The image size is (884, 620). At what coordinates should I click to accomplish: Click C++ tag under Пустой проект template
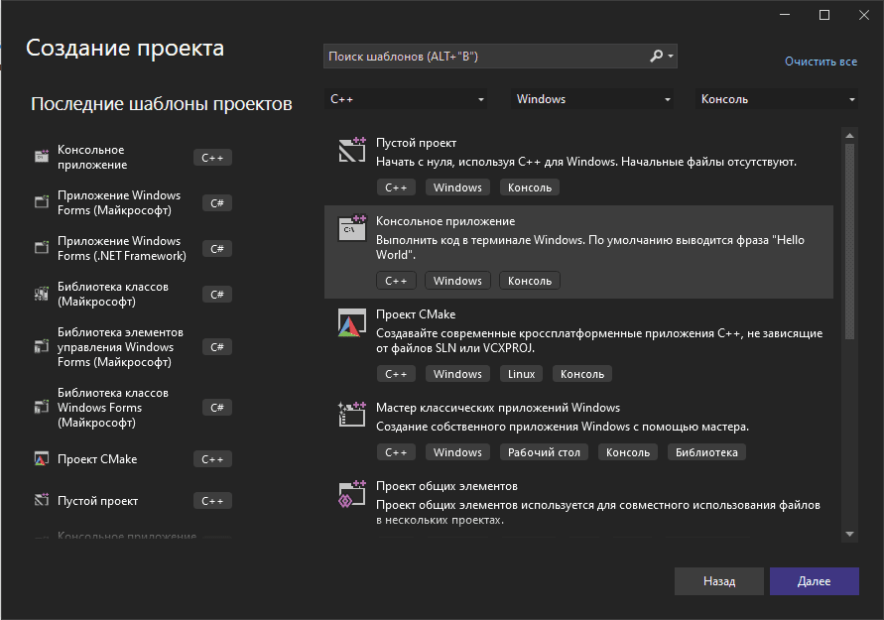(396, 187)
